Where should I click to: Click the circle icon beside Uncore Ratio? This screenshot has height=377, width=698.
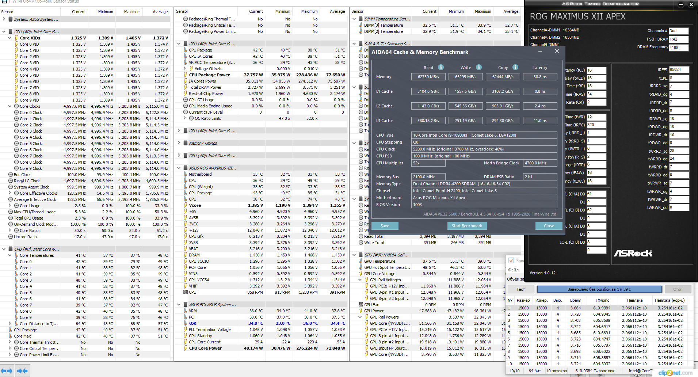[x=11, y=237]
